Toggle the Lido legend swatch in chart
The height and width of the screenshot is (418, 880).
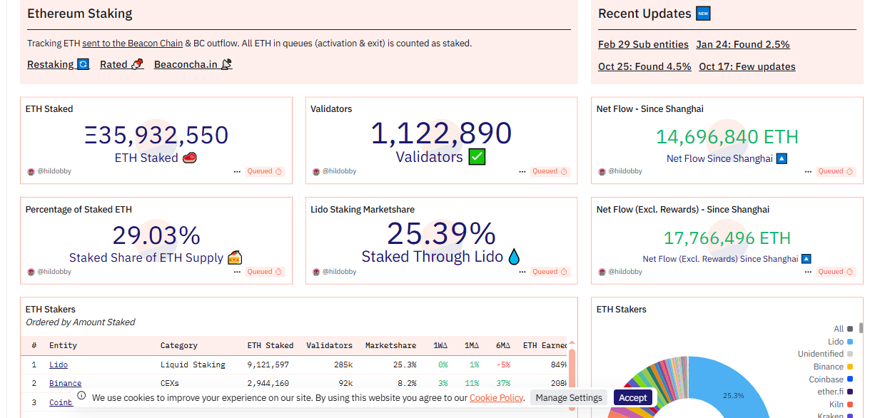pyautogui.click(x=851, y=342)
